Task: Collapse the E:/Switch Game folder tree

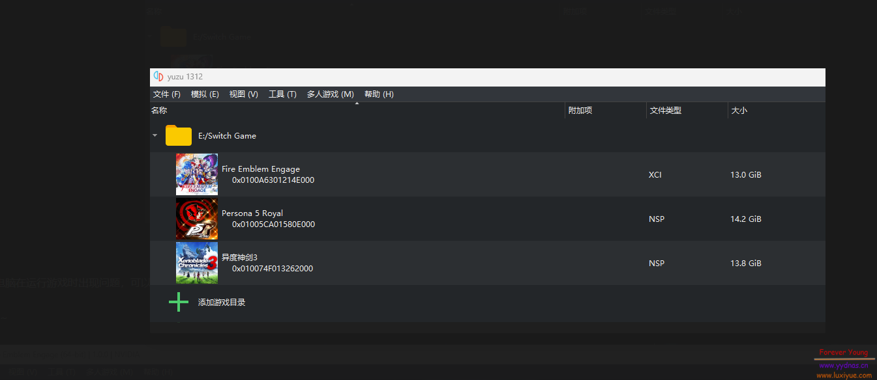Action: [155, 135]
